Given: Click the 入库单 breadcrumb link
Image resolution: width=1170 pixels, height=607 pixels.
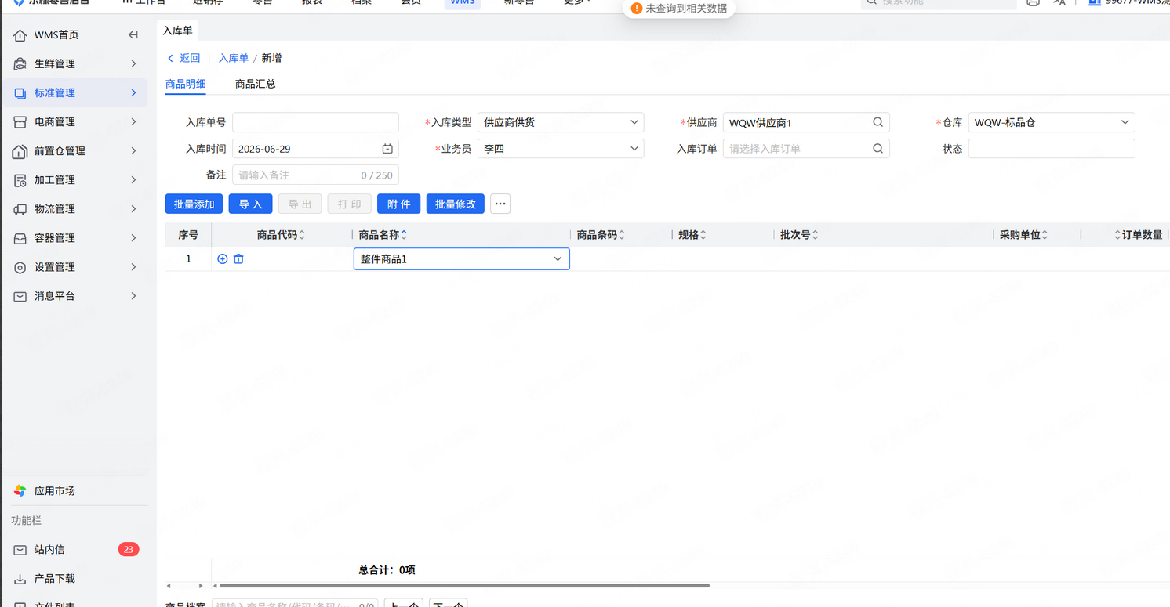Looking at the screenshot, I should (x=234, y=58).
